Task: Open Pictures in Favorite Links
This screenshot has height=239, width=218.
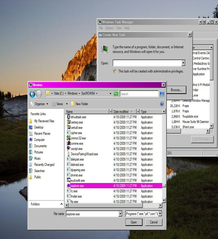Action: [x=36, y=152]
